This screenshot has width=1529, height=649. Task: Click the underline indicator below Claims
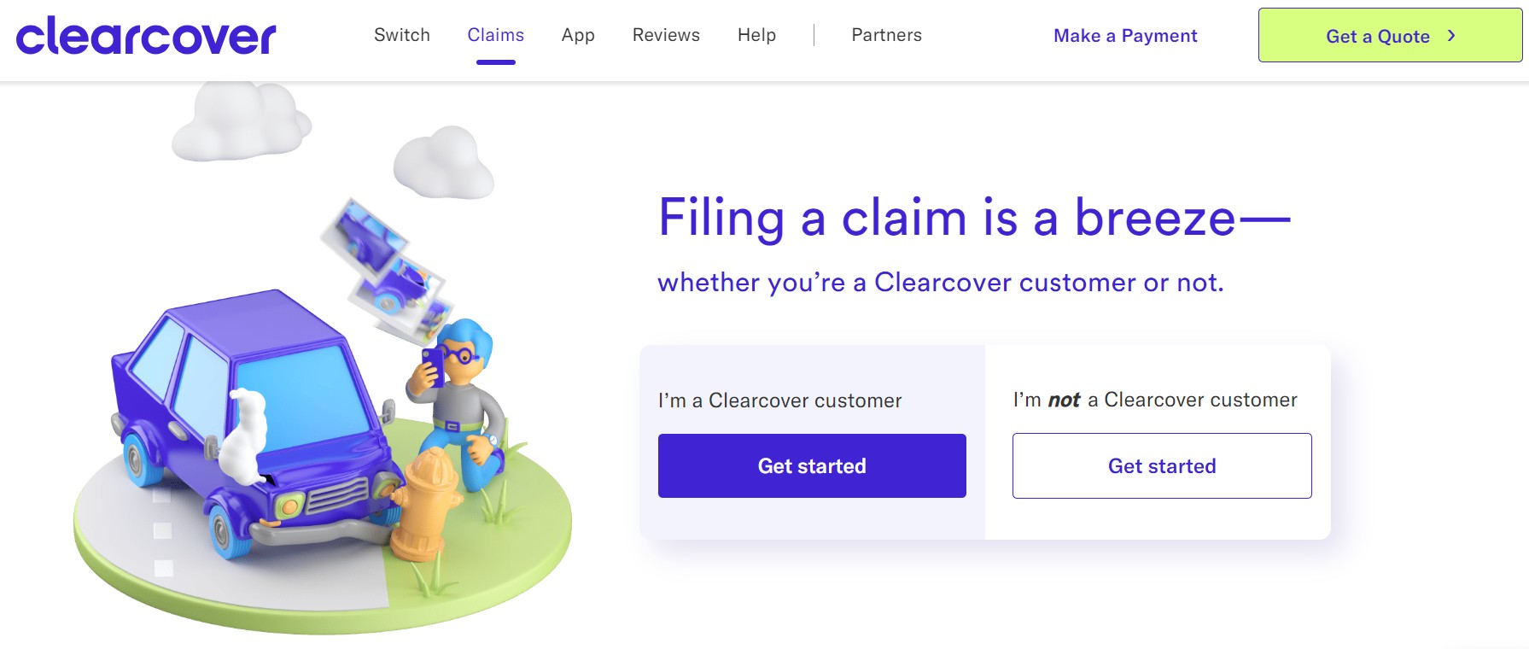[495, 61]
